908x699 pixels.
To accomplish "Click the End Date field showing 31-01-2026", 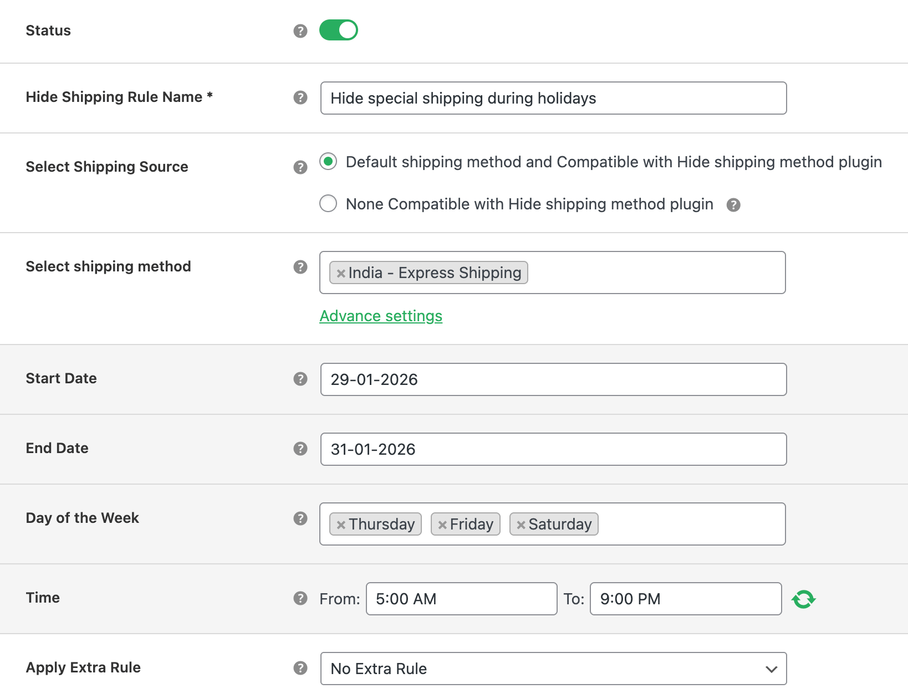I will tap(553, 449).
